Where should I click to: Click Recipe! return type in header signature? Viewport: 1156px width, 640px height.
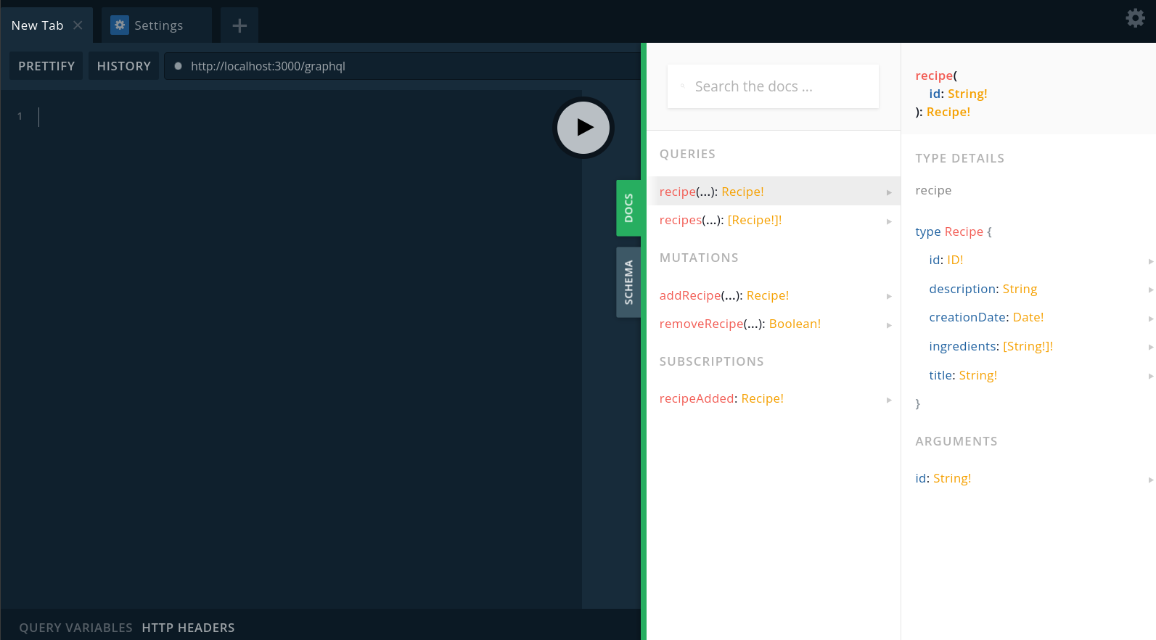(948, 112)
